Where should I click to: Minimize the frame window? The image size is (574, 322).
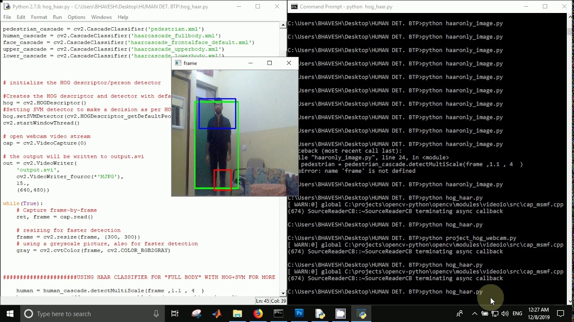pos(250,63)
